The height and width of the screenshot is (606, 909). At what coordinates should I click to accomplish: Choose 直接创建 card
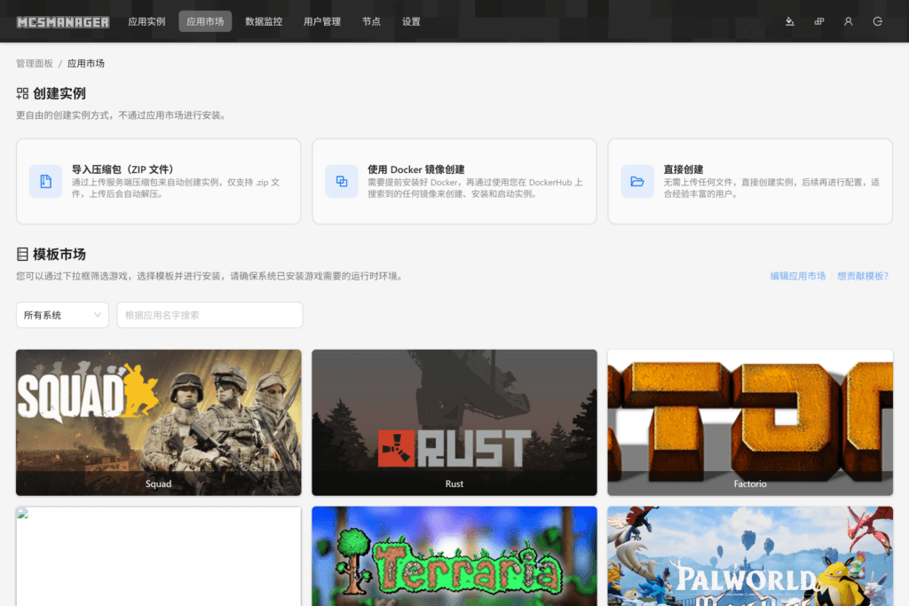[750, 181]
